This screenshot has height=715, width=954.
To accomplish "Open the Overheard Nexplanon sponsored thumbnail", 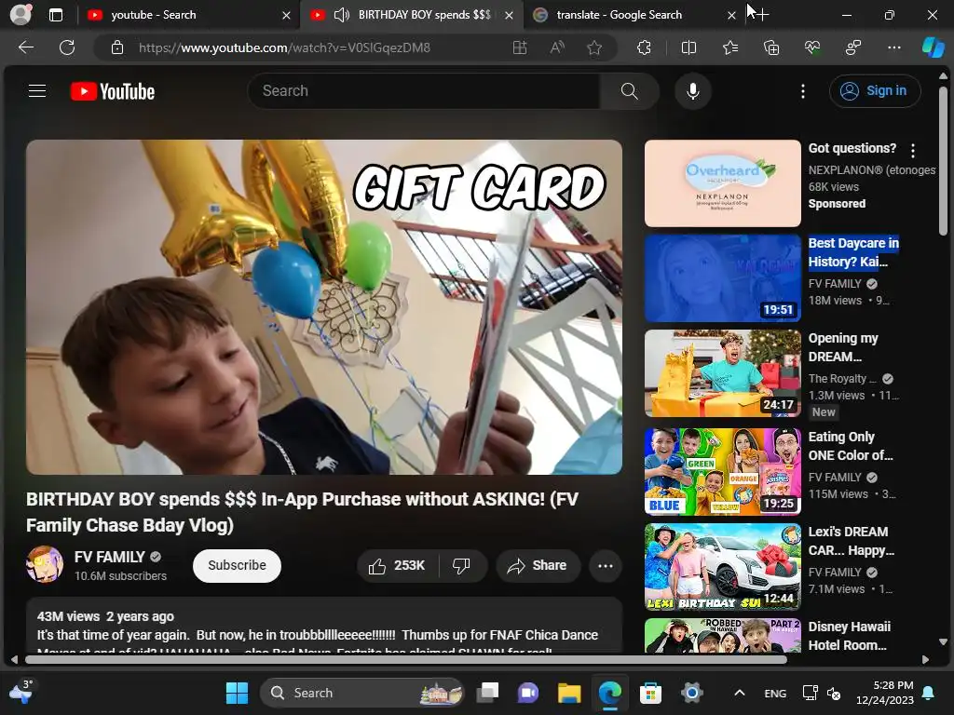I will click(722, 183).
